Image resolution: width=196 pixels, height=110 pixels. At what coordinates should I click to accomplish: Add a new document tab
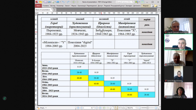click(x=55, y=10)
